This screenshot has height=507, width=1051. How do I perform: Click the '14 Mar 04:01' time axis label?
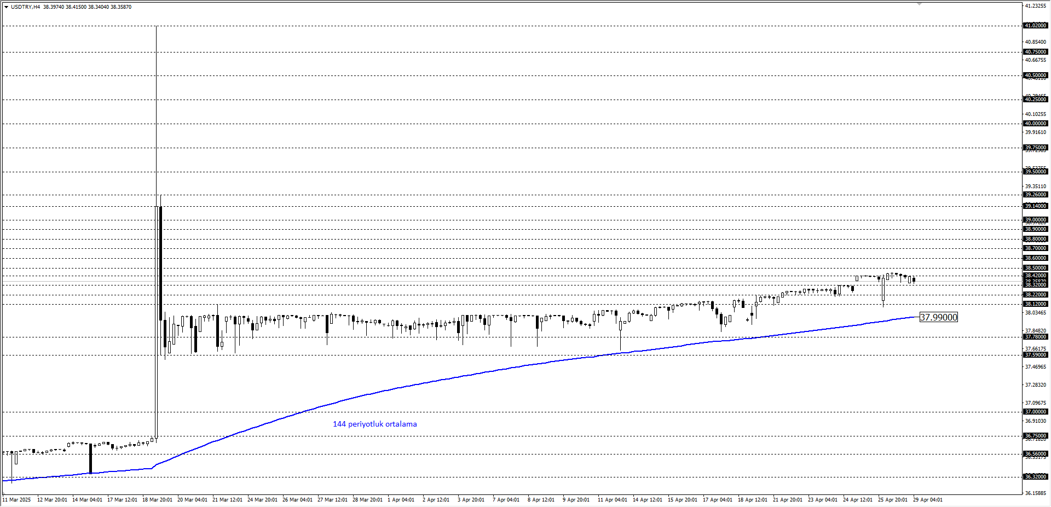pos(87,500)
